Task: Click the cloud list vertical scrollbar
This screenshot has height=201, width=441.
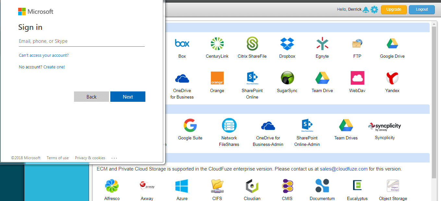Action: click(434, 102)
